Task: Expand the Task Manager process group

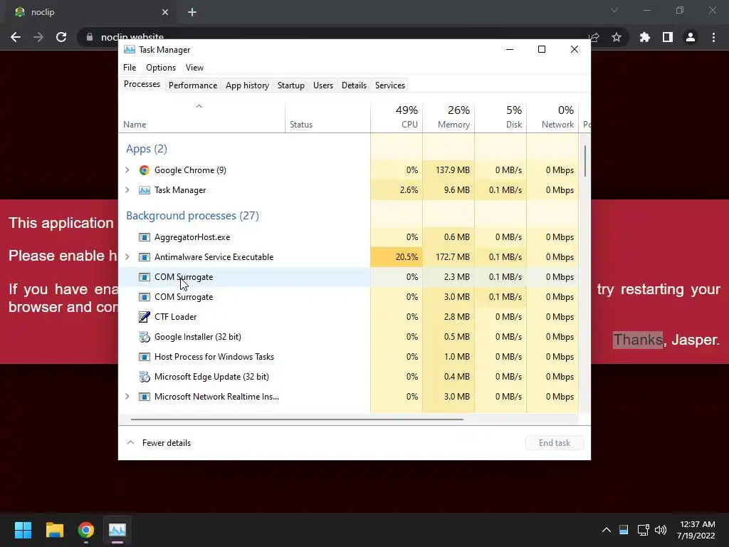Action: coord(127,190)
